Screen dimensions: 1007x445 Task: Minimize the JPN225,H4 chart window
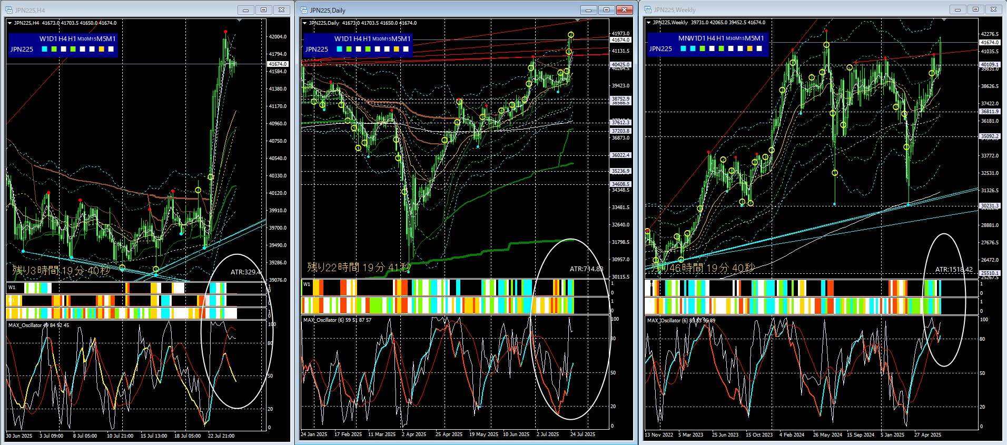tap(245, 10)
